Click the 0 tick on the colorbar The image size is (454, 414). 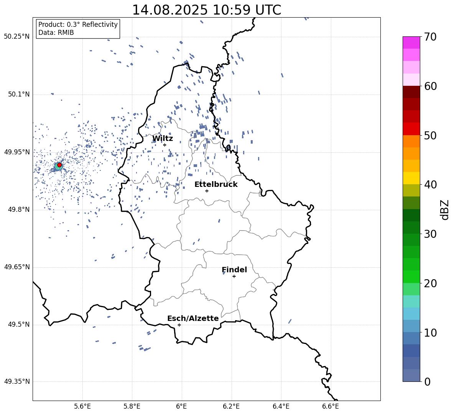427,381
